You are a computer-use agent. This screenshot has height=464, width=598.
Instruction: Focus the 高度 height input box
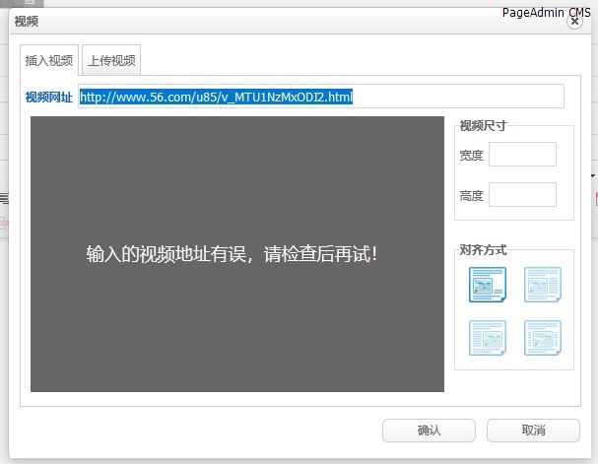(x=522, y=194)
